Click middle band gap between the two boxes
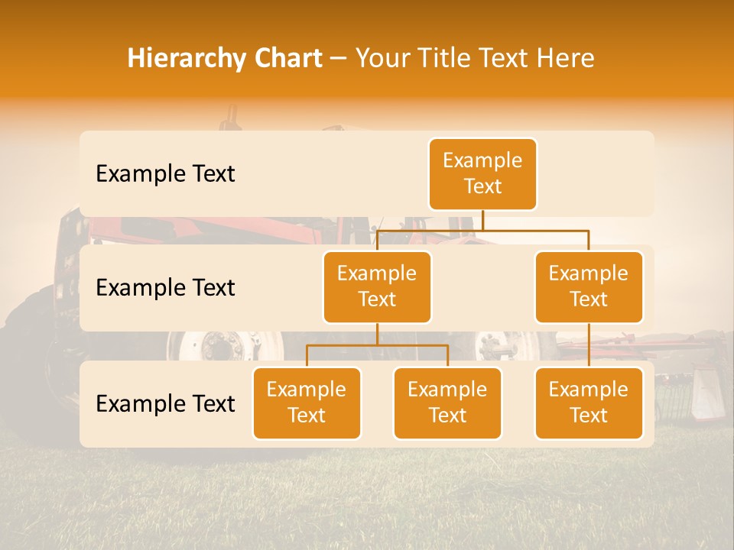734x550 pixels. click(x=482, y=288)
